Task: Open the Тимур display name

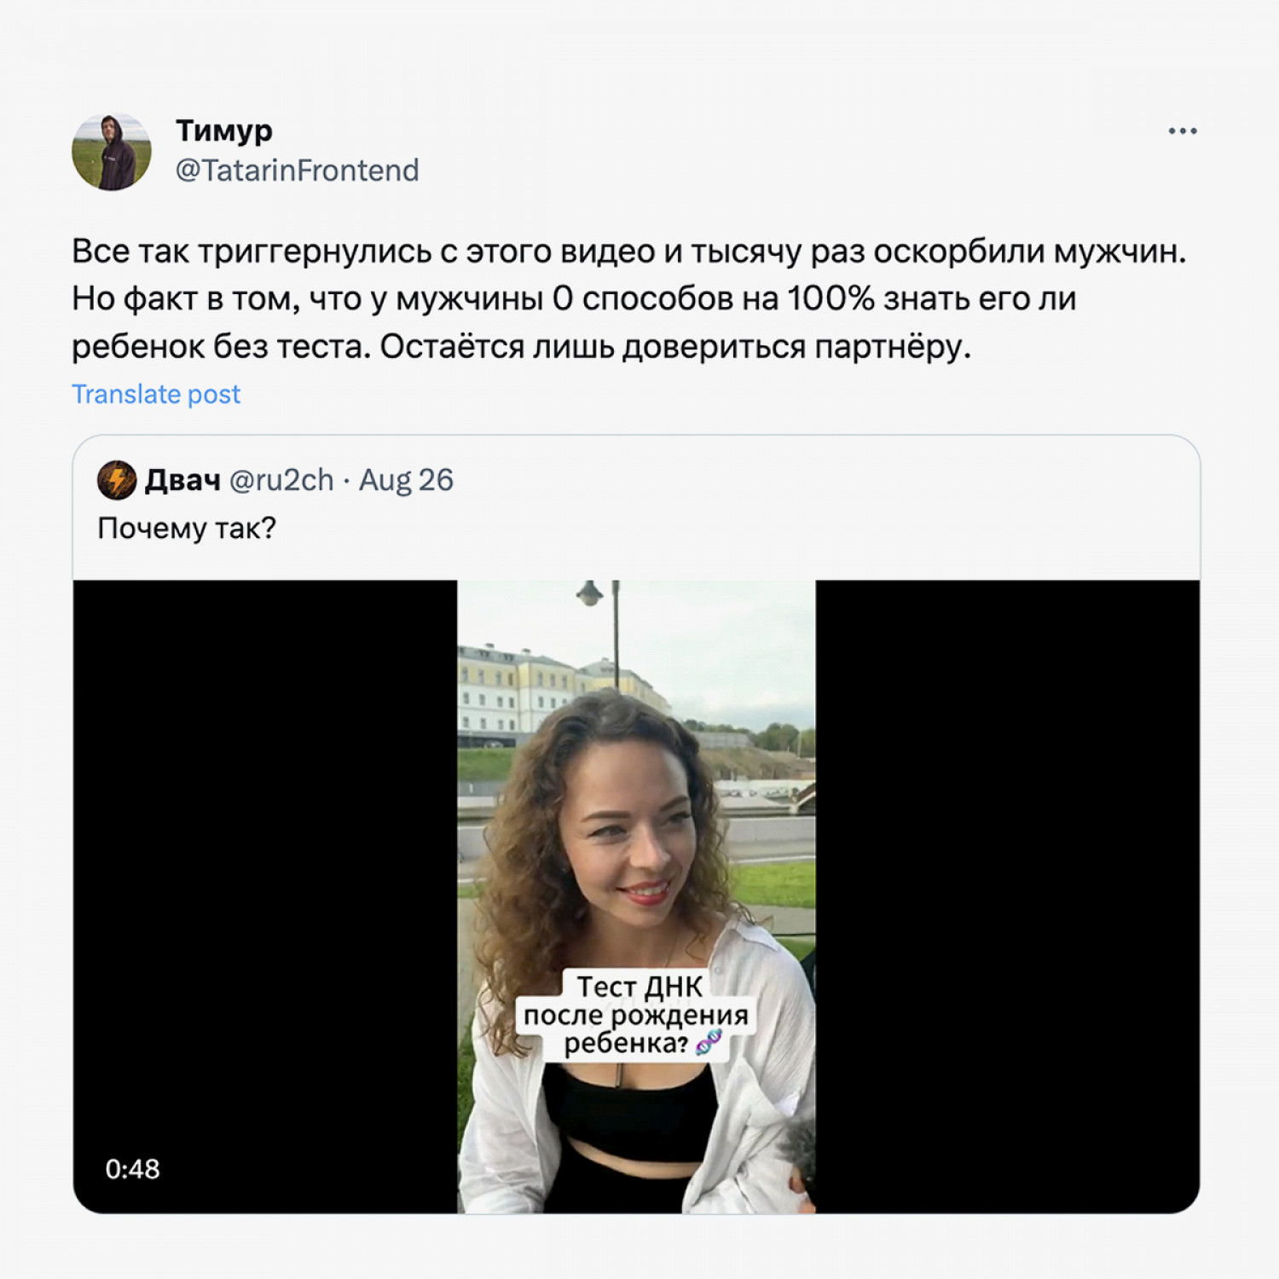Action: [x=224, y=130]
